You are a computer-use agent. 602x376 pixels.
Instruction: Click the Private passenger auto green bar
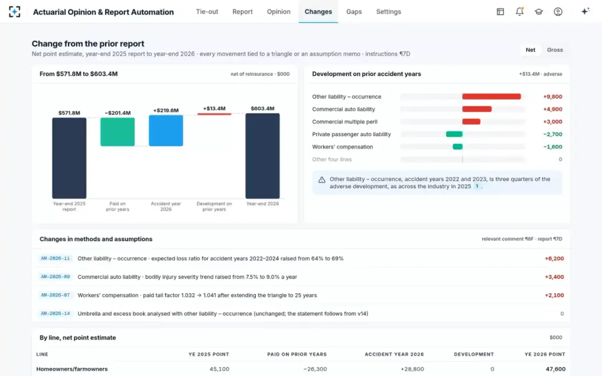pos(454,134)
